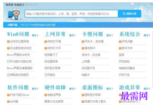Click hot icon beside 内存不能为Read
The height and width of the screenshot is (105, 153).
[x=8, y=95]
